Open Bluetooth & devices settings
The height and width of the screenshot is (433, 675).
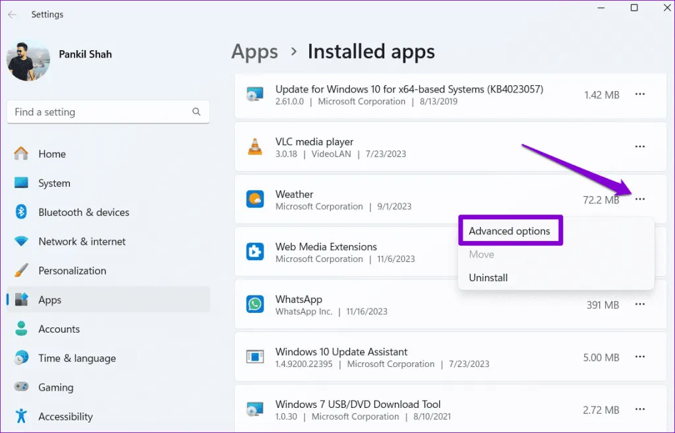[x=84, y=213]
